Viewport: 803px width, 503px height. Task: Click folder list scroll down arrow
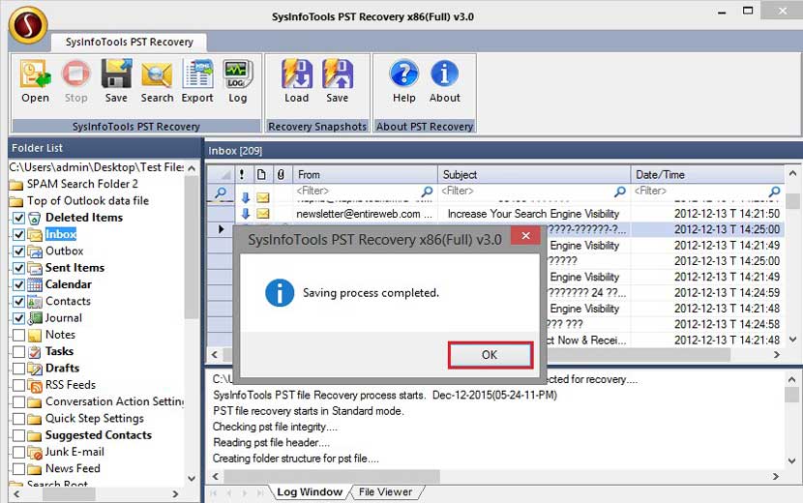[192, 479]
